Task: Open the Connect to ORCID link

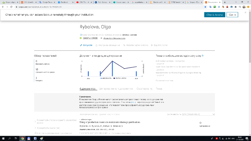Action: pos(90,38)
